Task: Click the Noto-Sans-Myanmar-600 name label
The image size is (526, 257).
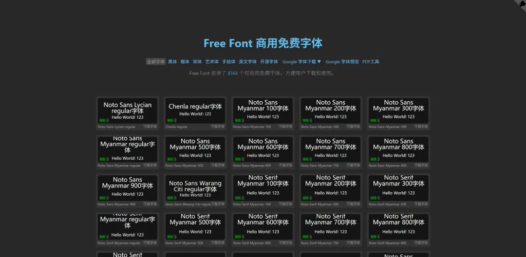Action: coord(252,165)
